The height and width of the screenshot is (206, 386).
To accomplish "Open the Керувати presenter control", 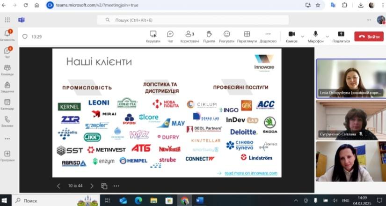I will [153, 36].
